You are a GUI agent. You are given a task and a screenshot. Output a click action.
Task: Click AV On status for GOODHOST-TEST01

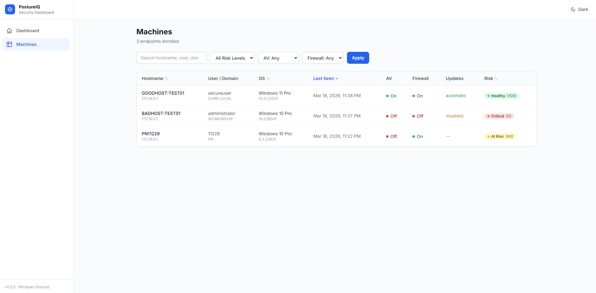(x=391, y=96)
